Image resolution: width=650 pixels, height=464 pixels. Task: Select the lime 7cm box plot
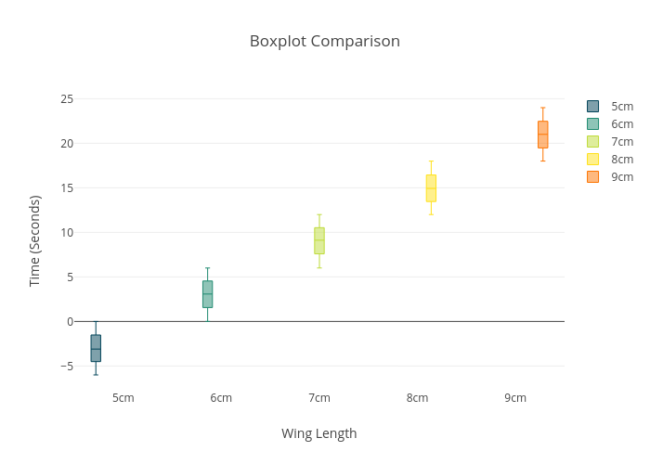[319, 240]
